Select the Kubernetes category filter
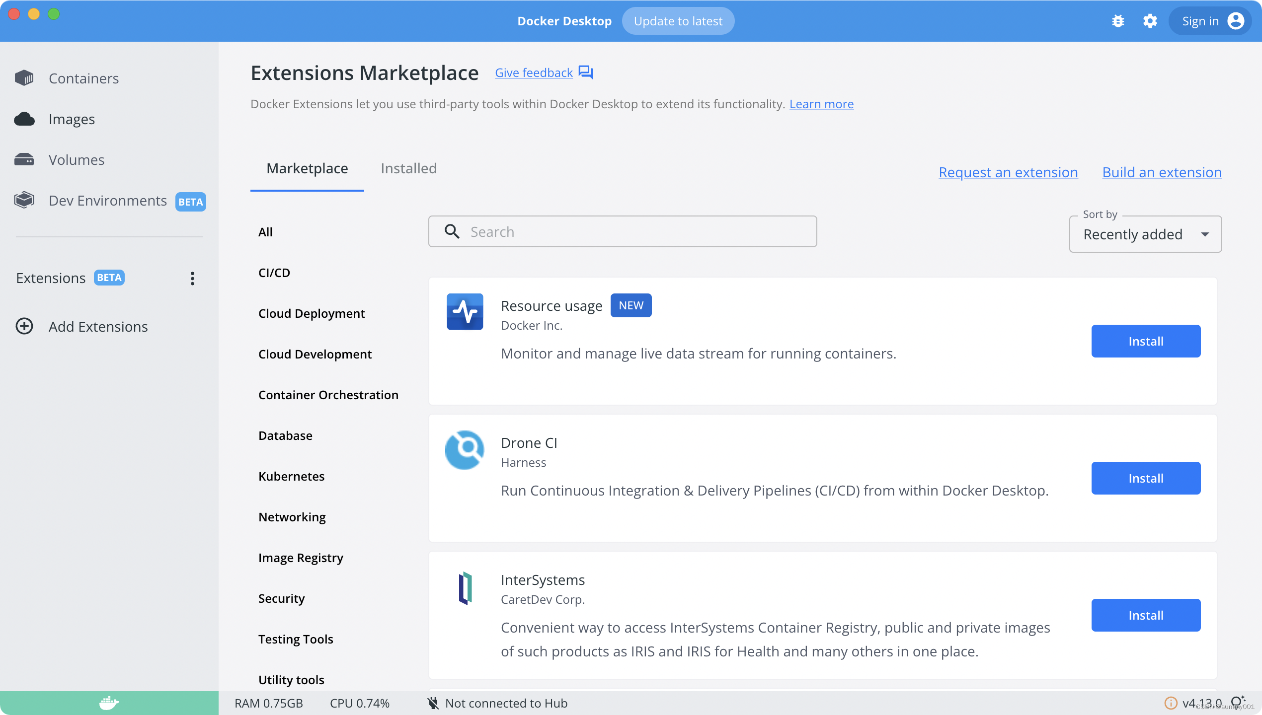Viewport: 1262px width, 715px height. pos(291,476)
